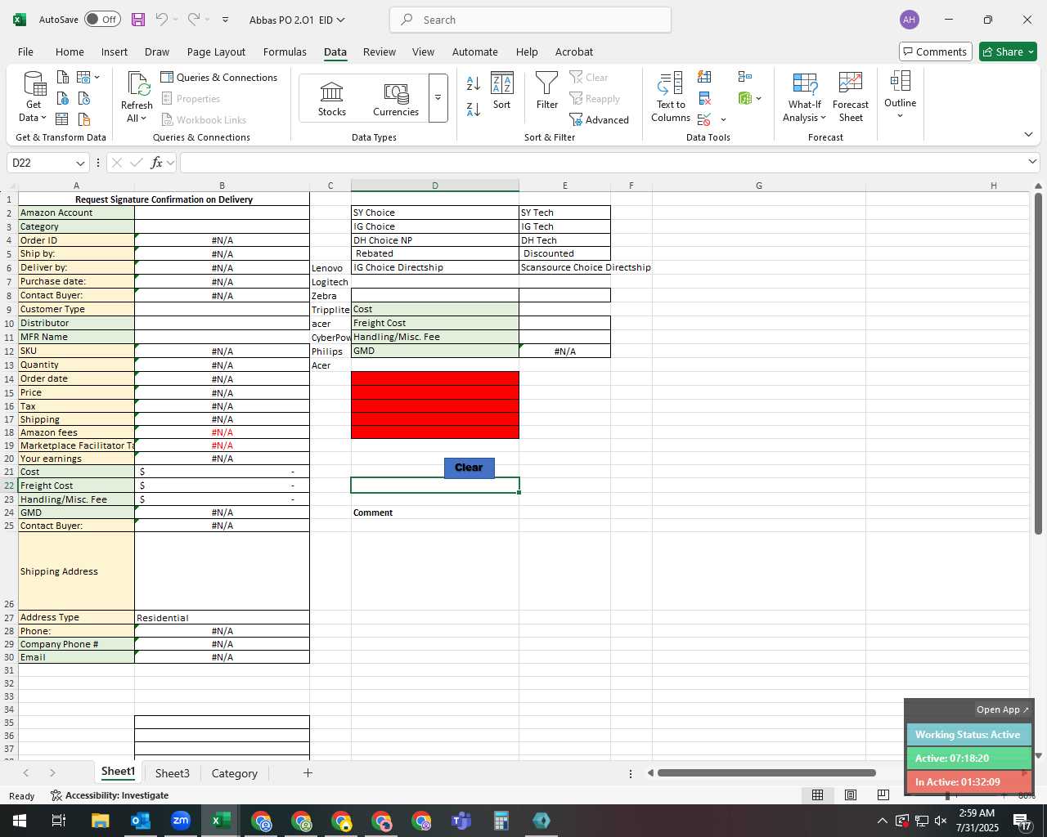Click Existing Connections icon
This screenshot has width=1047, height=837.
[83, 119]
